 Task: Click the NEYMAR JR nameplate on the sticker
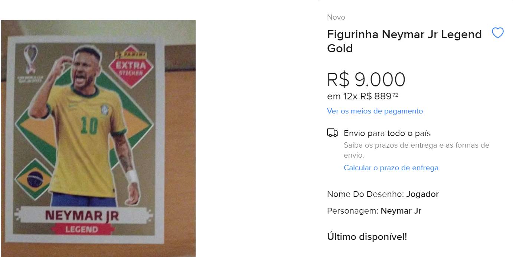click(82, 215)
